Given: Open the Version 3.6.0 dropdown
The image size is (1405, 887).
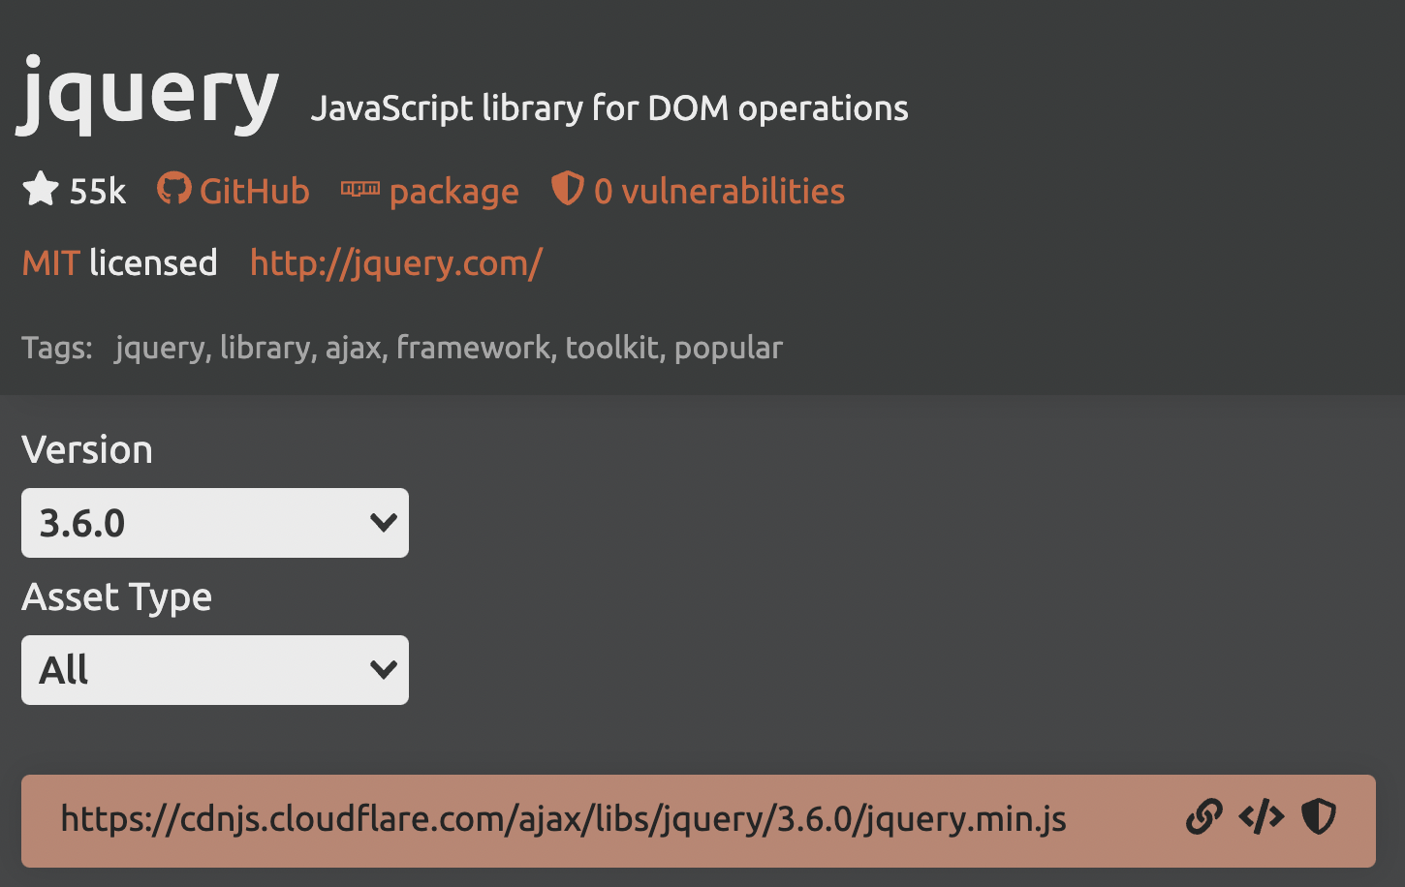Looking at the screenshot, I should [x=215, y=523].
